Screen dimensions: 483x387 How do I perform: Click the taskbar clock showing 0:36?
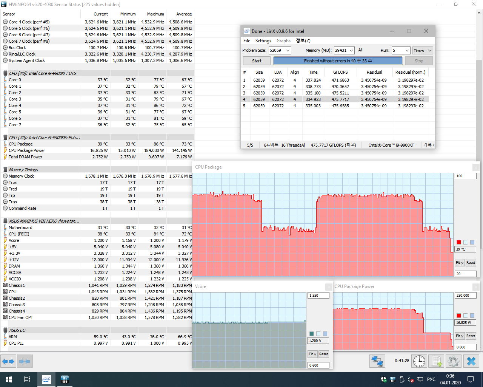pos(450,379)
